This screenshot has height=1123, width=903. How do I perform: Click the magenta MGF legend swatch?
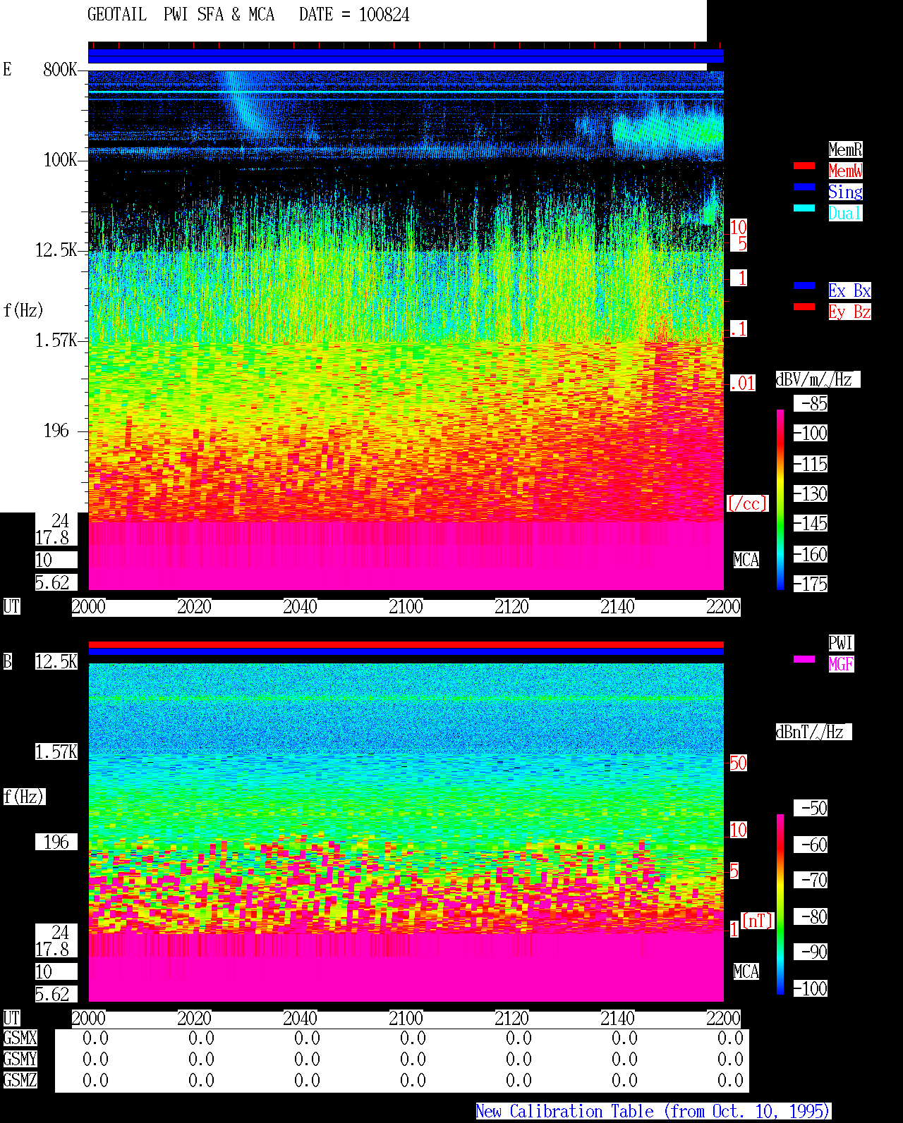pyautogui.click(x=804, y=659)
